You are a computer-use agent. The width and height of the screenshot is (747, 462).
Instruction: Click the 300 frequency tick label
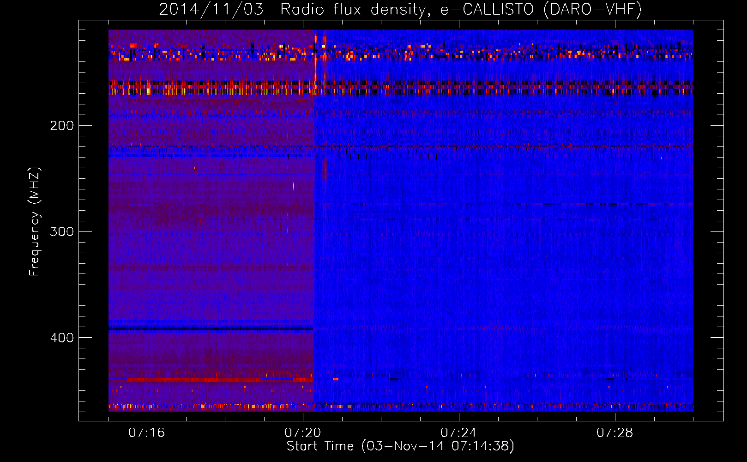(62, 231)
